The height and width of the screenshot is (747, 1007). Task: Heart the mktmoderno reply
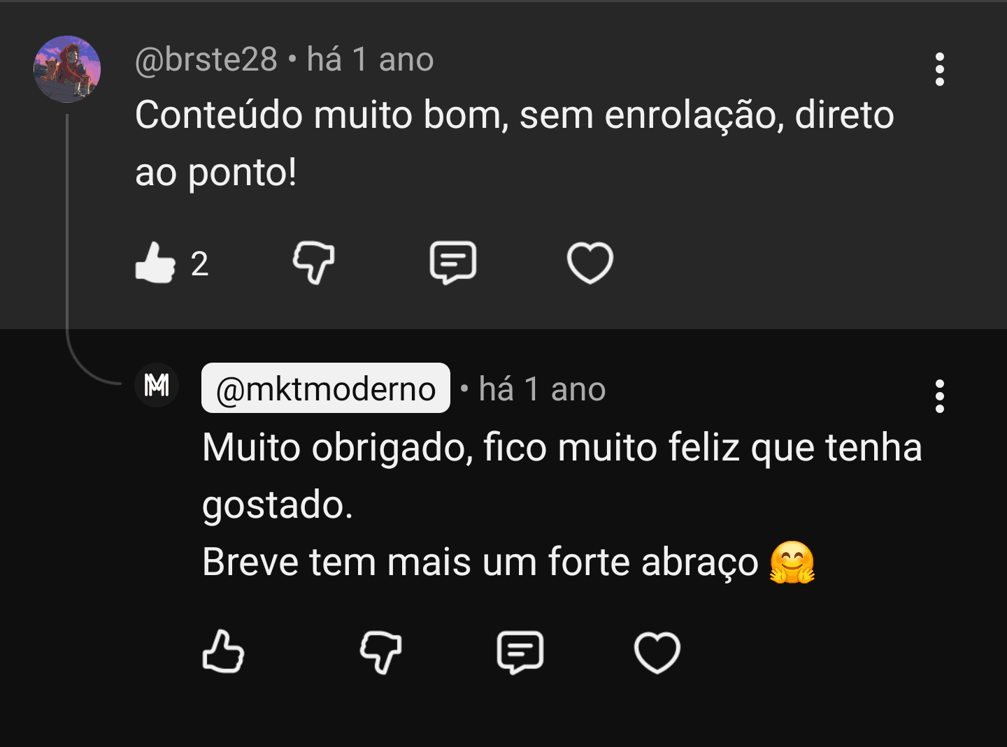coord(657,652)
